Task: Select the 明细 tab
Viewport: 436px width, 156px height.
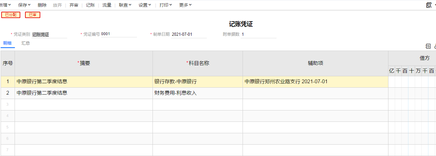Action: point(8,43)
